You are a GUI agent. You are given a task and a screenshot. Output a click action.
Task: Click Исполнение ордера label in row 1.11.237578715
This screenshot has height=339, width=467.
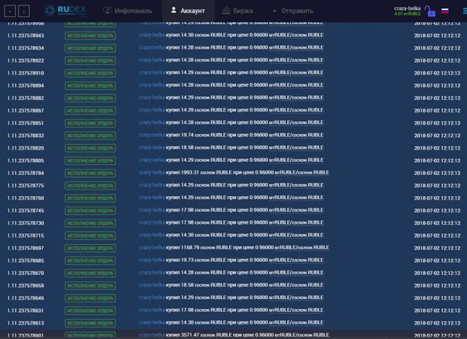click(x=90, y=235)
